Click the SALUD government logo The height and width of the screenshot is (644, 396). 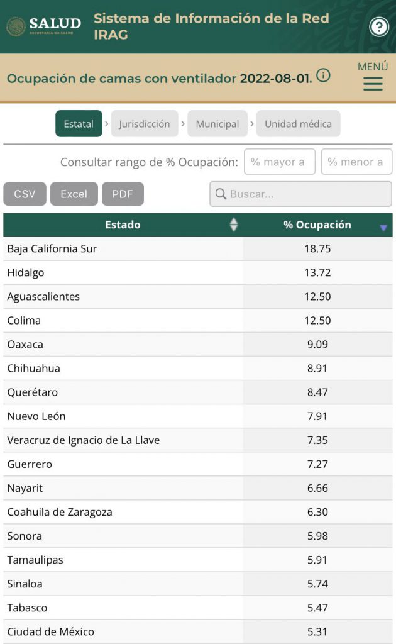point(44,26)
